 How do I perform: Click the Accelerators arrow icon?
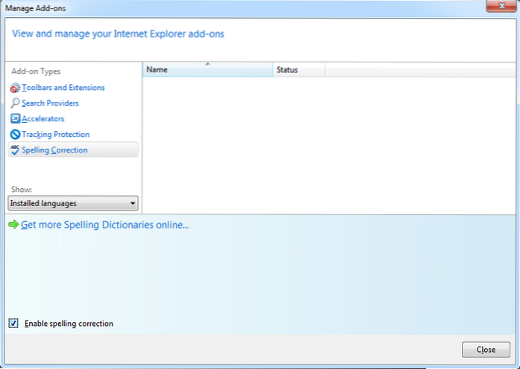[x=15, y=119]
